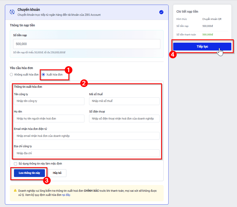The width and height of the screenshot is (237, 207).
Task: Click the yellow warning triangle icon
Action: [x=15, y=191]
